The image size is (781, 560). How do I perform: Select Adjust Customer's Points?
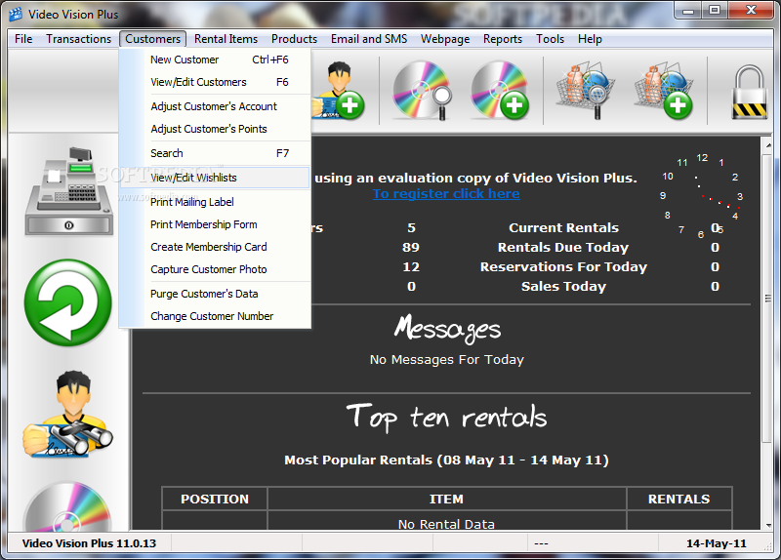[215, 129]
